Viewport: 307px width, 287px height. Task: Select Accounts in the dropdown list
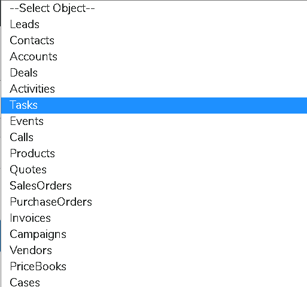(154, 57)
